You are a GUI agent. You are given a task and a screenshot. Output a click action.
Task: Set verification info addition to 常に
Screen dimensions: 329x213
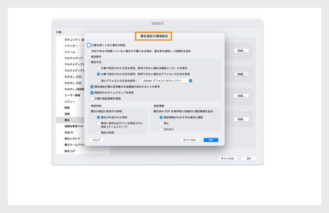pos(161,123)
